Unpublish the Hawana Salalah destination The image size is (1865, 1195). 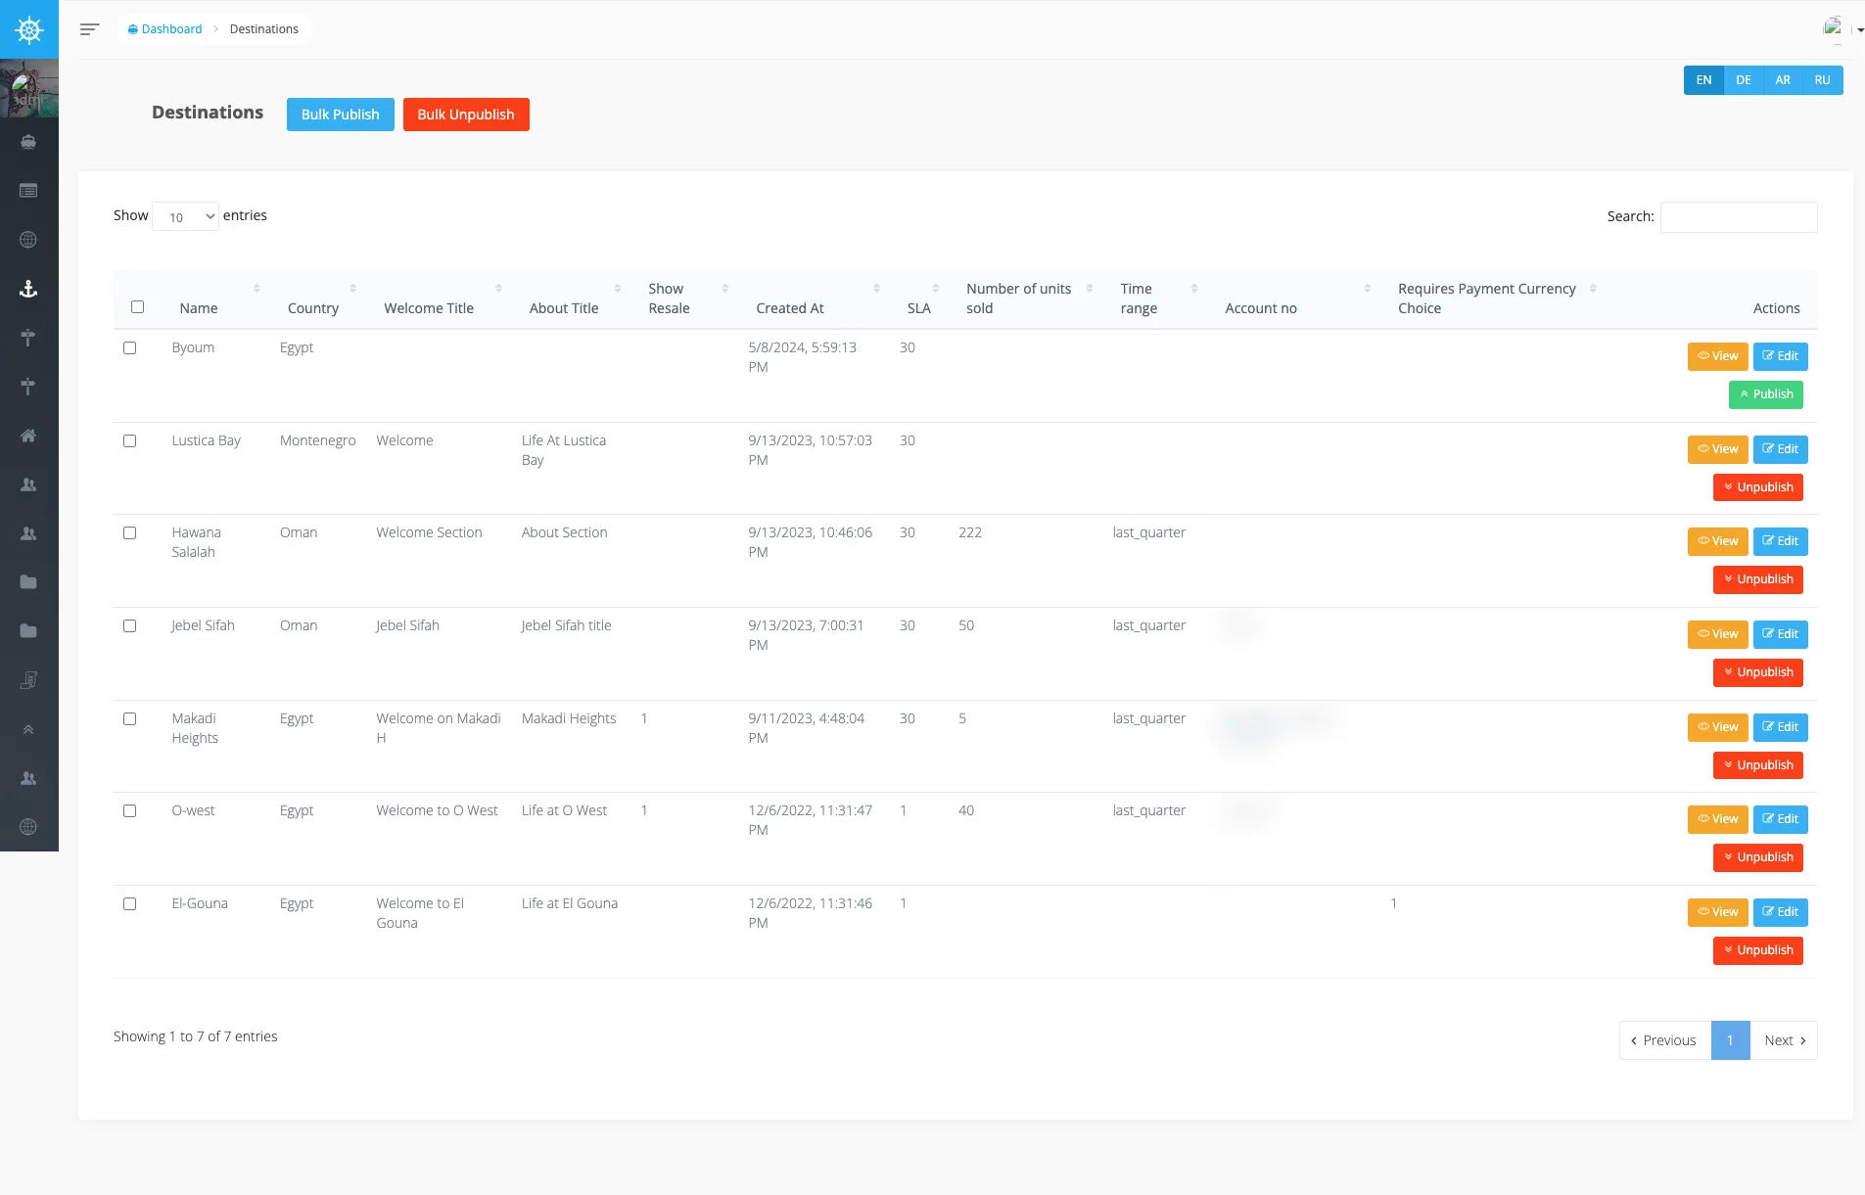pyautogui.click(x=1758, y=579)
